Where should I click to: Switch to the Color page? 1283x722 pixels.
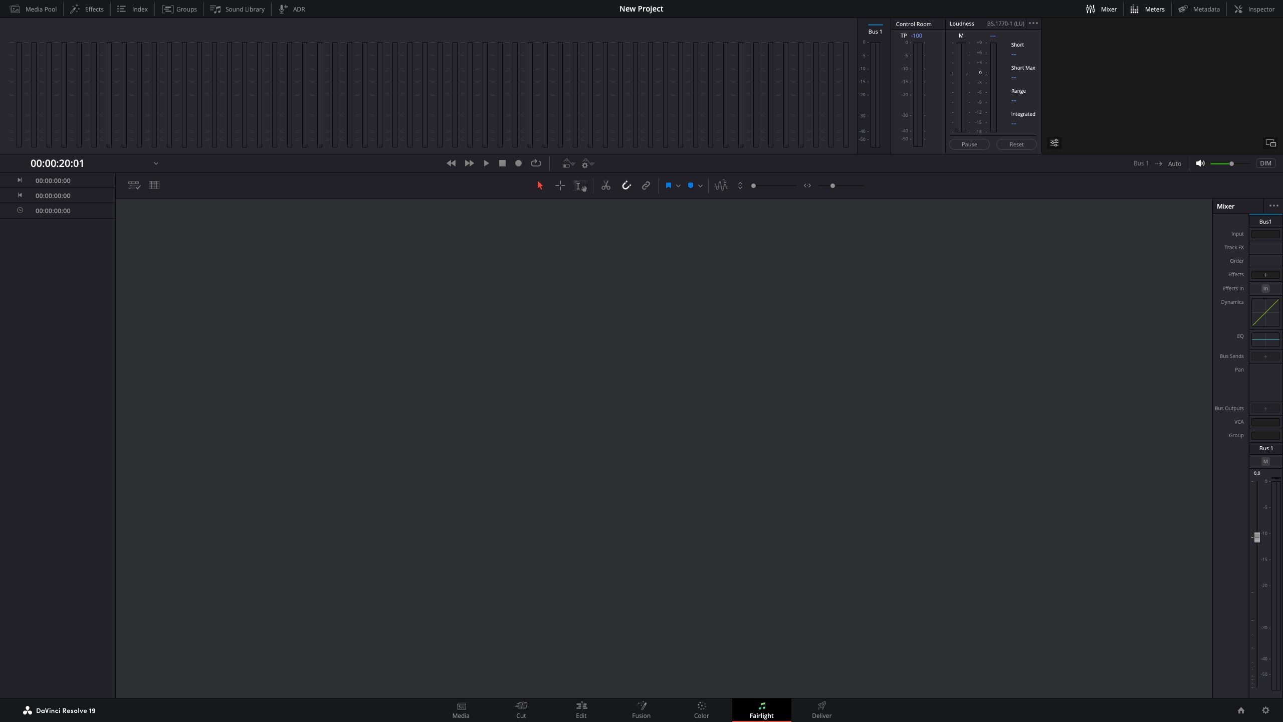coord(701,709)
